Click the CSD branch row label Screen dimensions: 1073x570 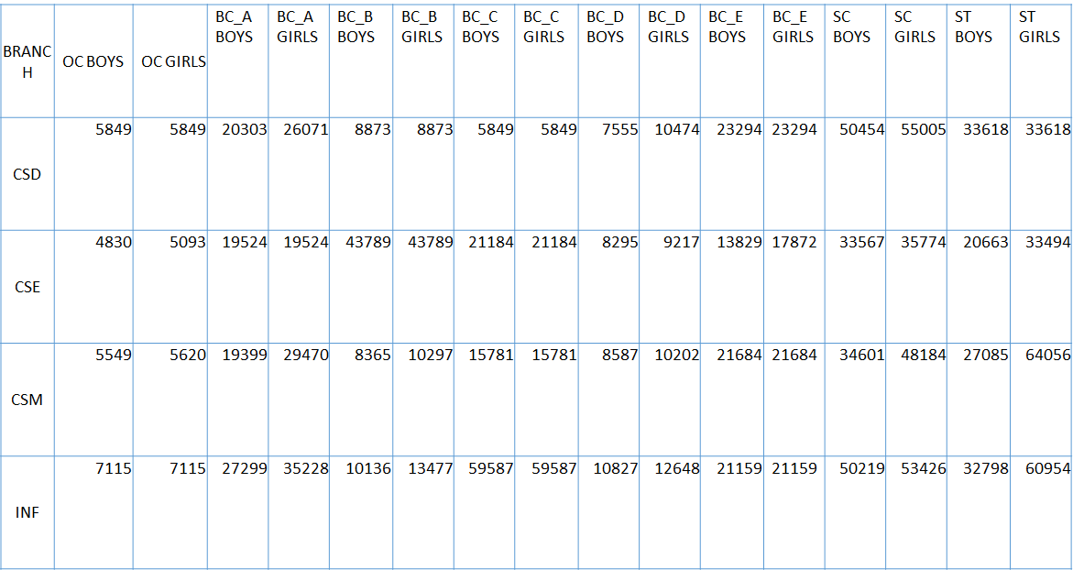[27, 174]
